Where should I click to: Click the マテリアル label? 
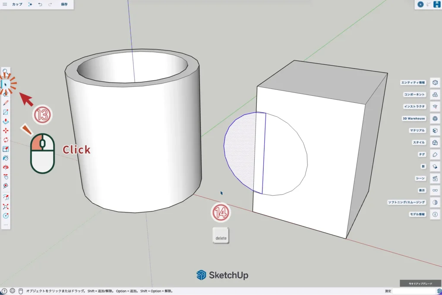click(417, 130)
